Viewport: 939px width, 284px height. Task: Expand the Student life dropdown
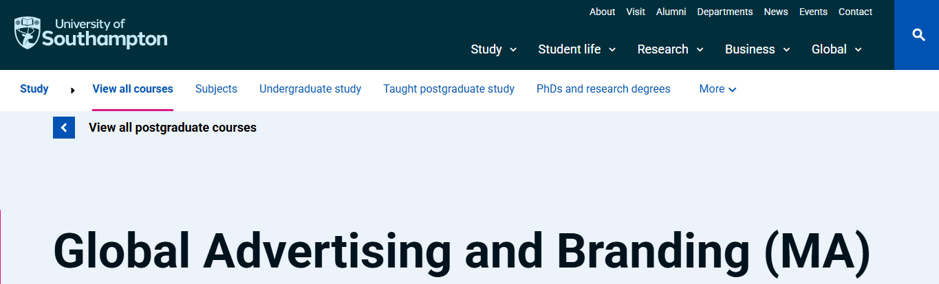click(577, 49)
